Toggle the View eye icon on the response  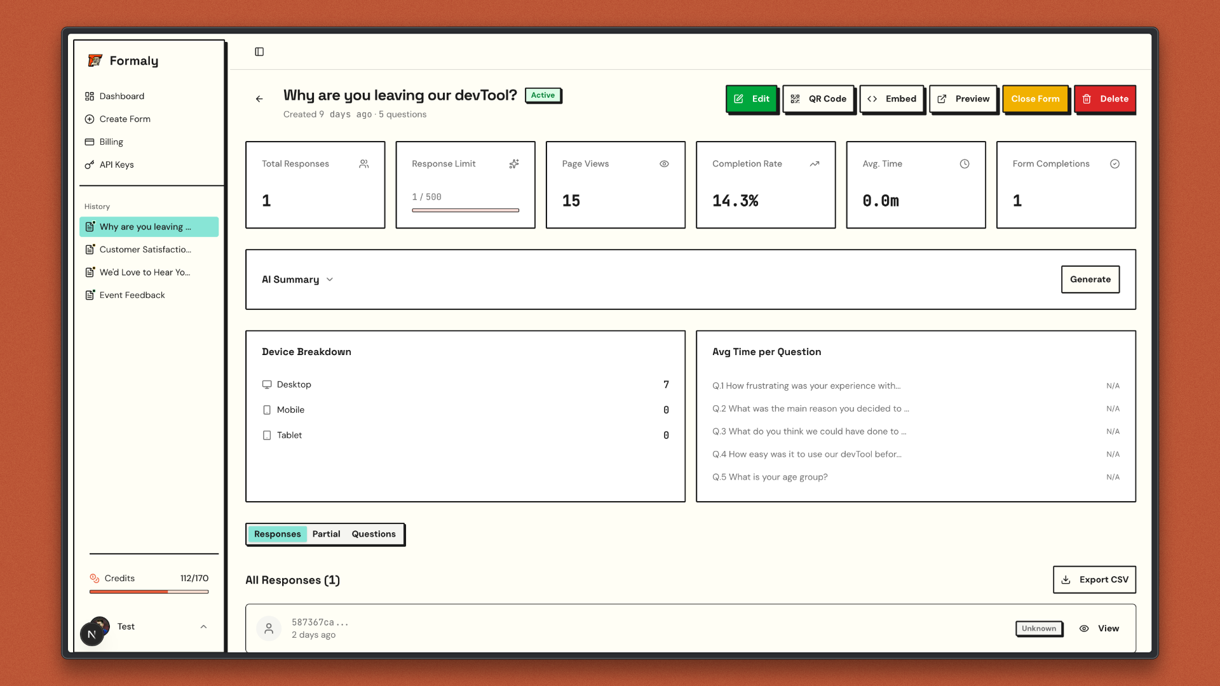coord(1085,628)
